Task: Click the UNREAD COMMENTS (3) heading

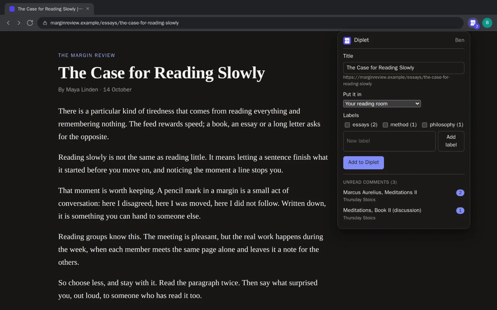Action: 370,182
